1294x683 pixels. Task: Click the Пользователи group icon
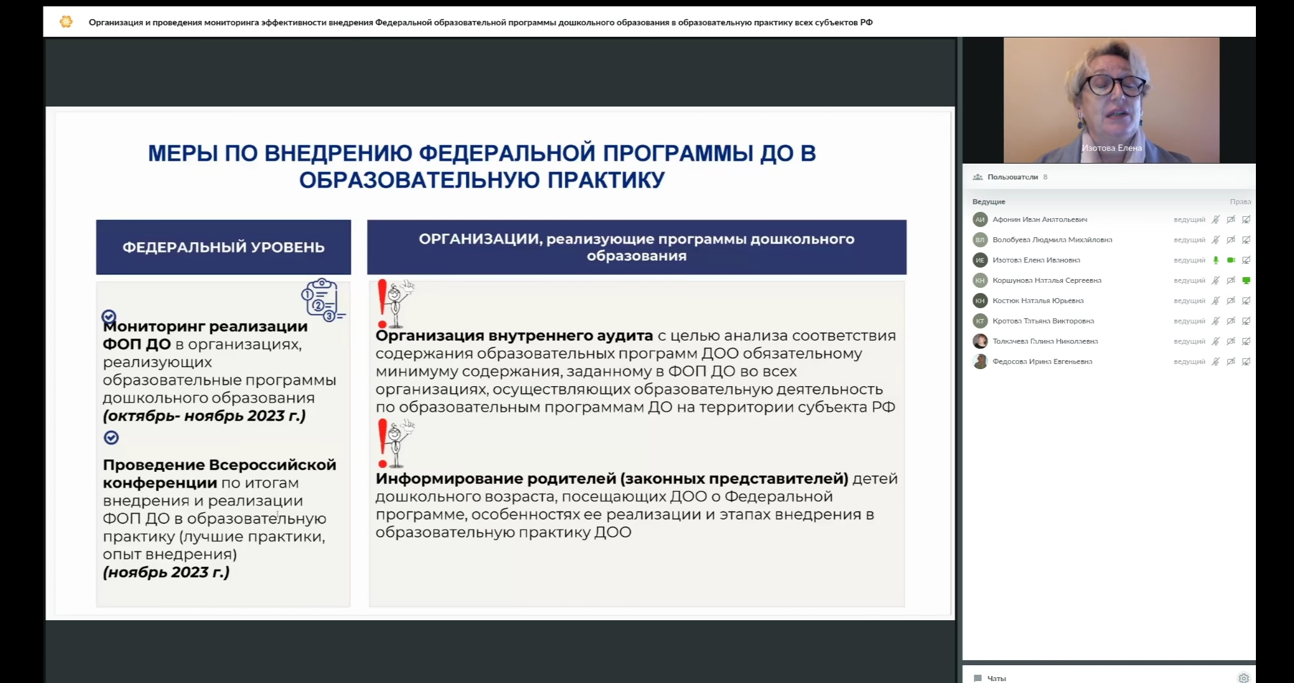[x=977, y=177]
